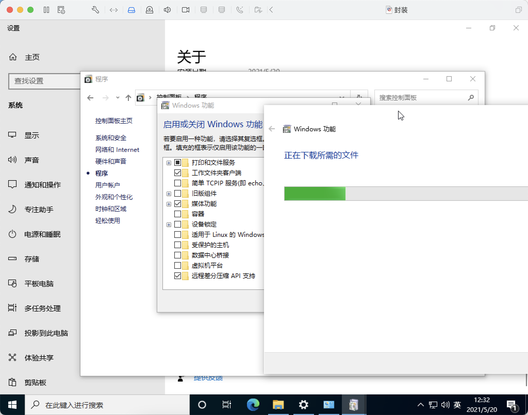Open Microsoft Edge from the taskbar
The width and height of the screenshot is (528, 415).
(253, 405)
